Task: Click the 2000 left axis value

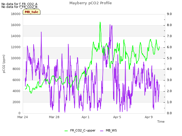Action: 16,102
